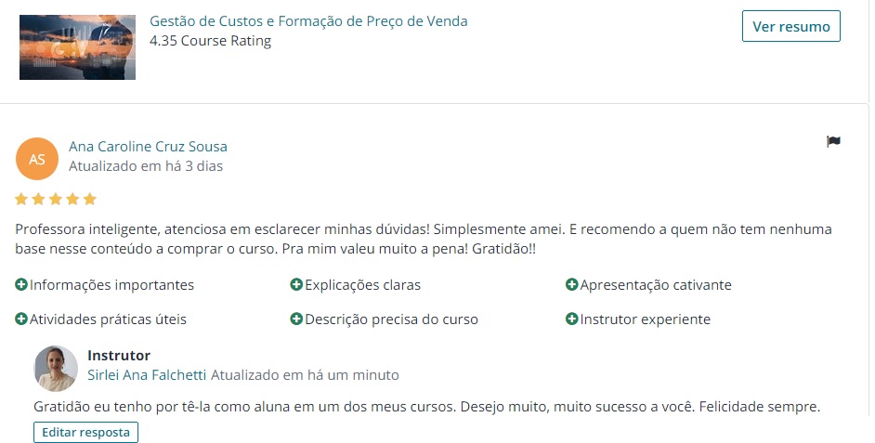The width and height of the screenshot is (875, 443).
Task: Click the green plus beside Informações importantes
Action: [x=21, y=284]
